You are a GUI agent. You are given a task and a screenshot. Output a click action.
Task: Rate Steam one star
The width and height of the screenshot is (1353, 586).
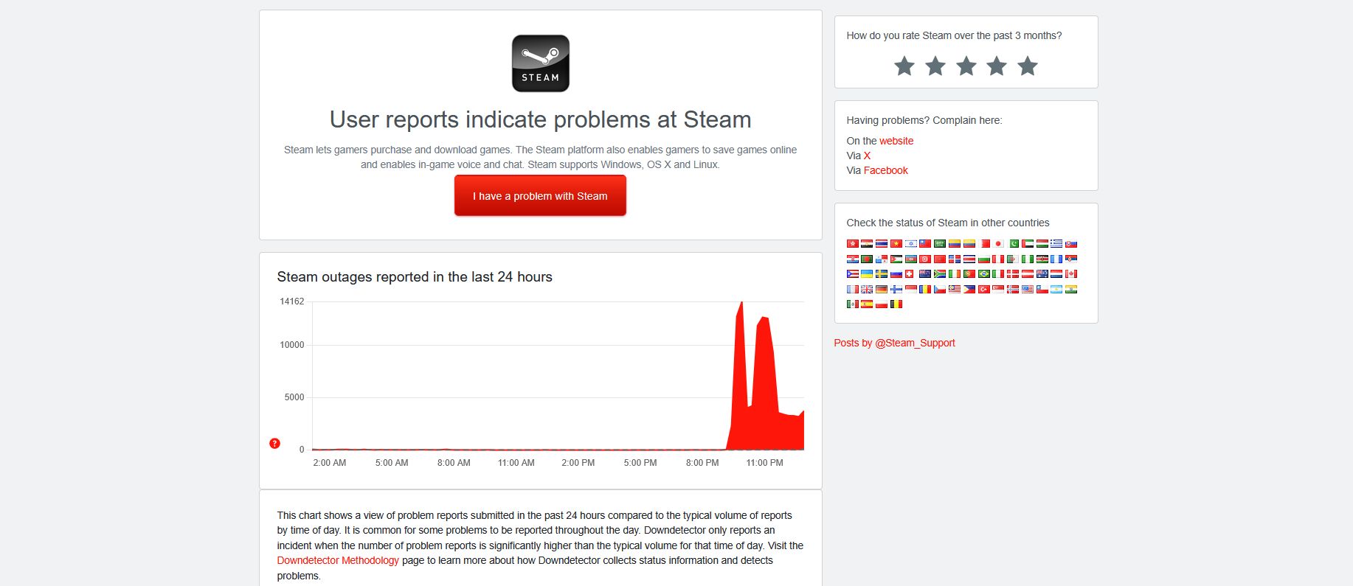click(904, 66)
